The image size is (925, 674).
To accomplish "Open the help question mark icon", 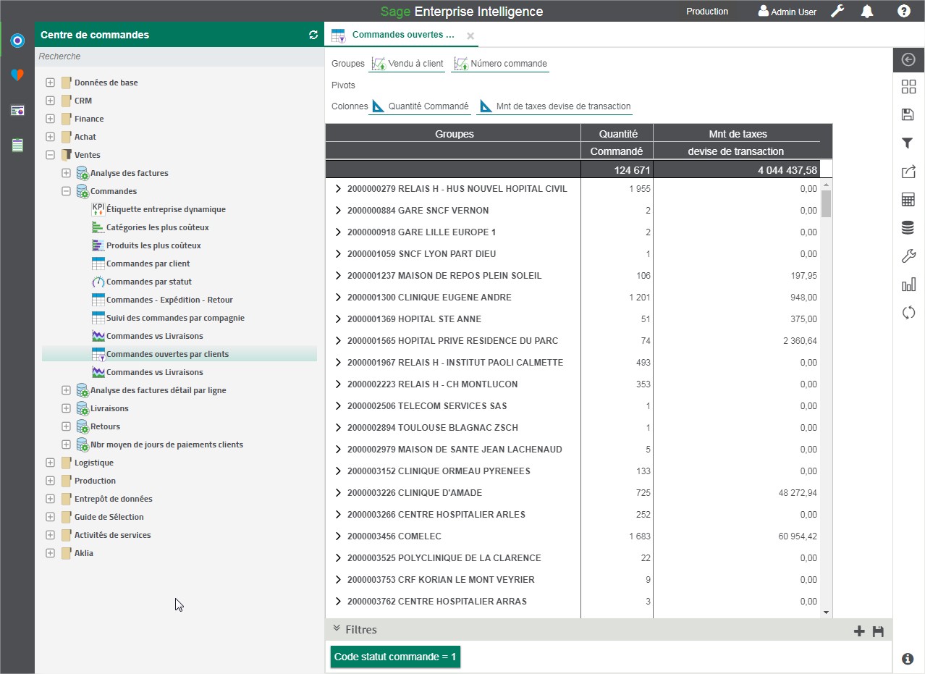I will click(x=904, y=11).
